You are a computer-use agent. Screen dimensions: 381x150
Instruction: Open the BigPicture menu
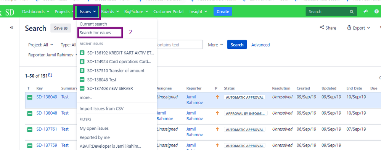136,11
